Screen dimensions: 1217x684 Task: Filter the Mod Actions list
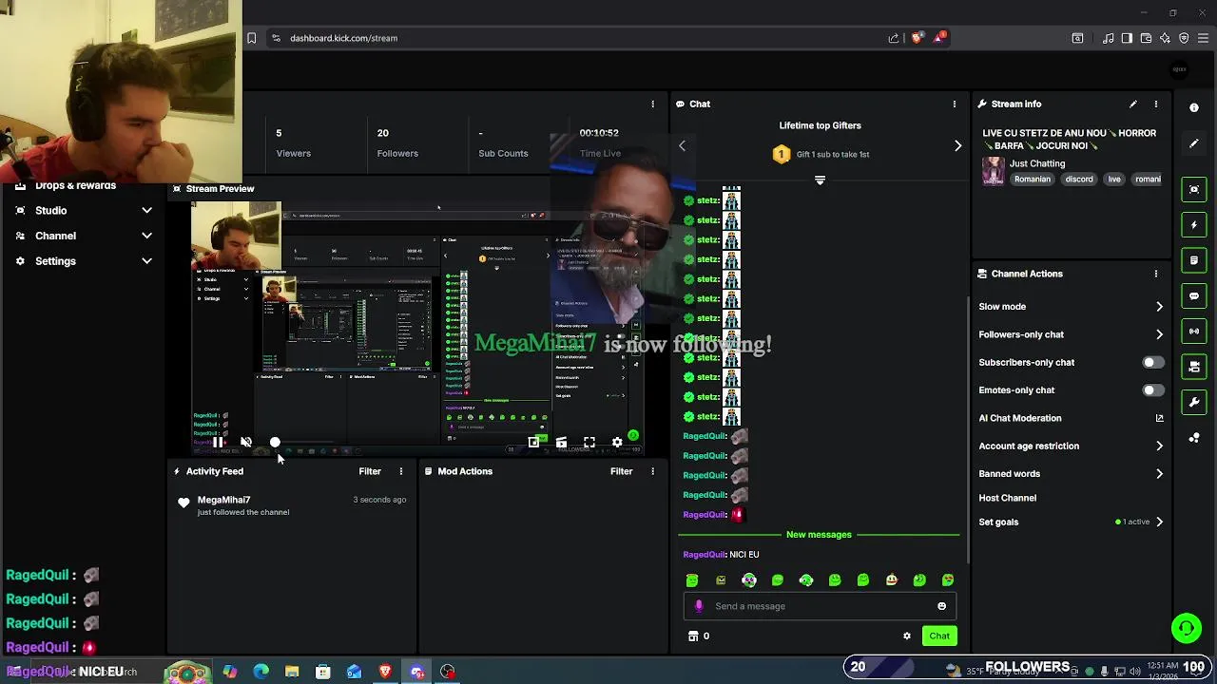621,471
